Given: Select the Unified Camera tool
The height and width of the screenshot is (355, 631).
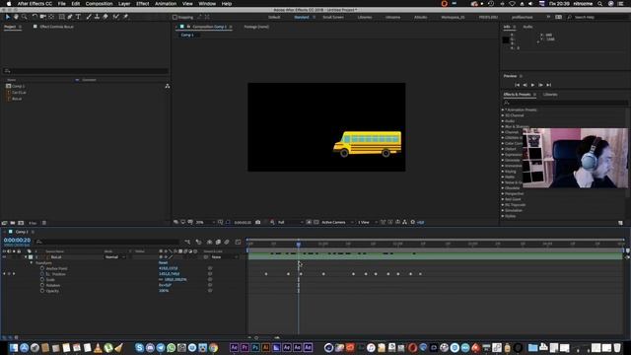Looking at the screenshot, I should click(42, 17).
